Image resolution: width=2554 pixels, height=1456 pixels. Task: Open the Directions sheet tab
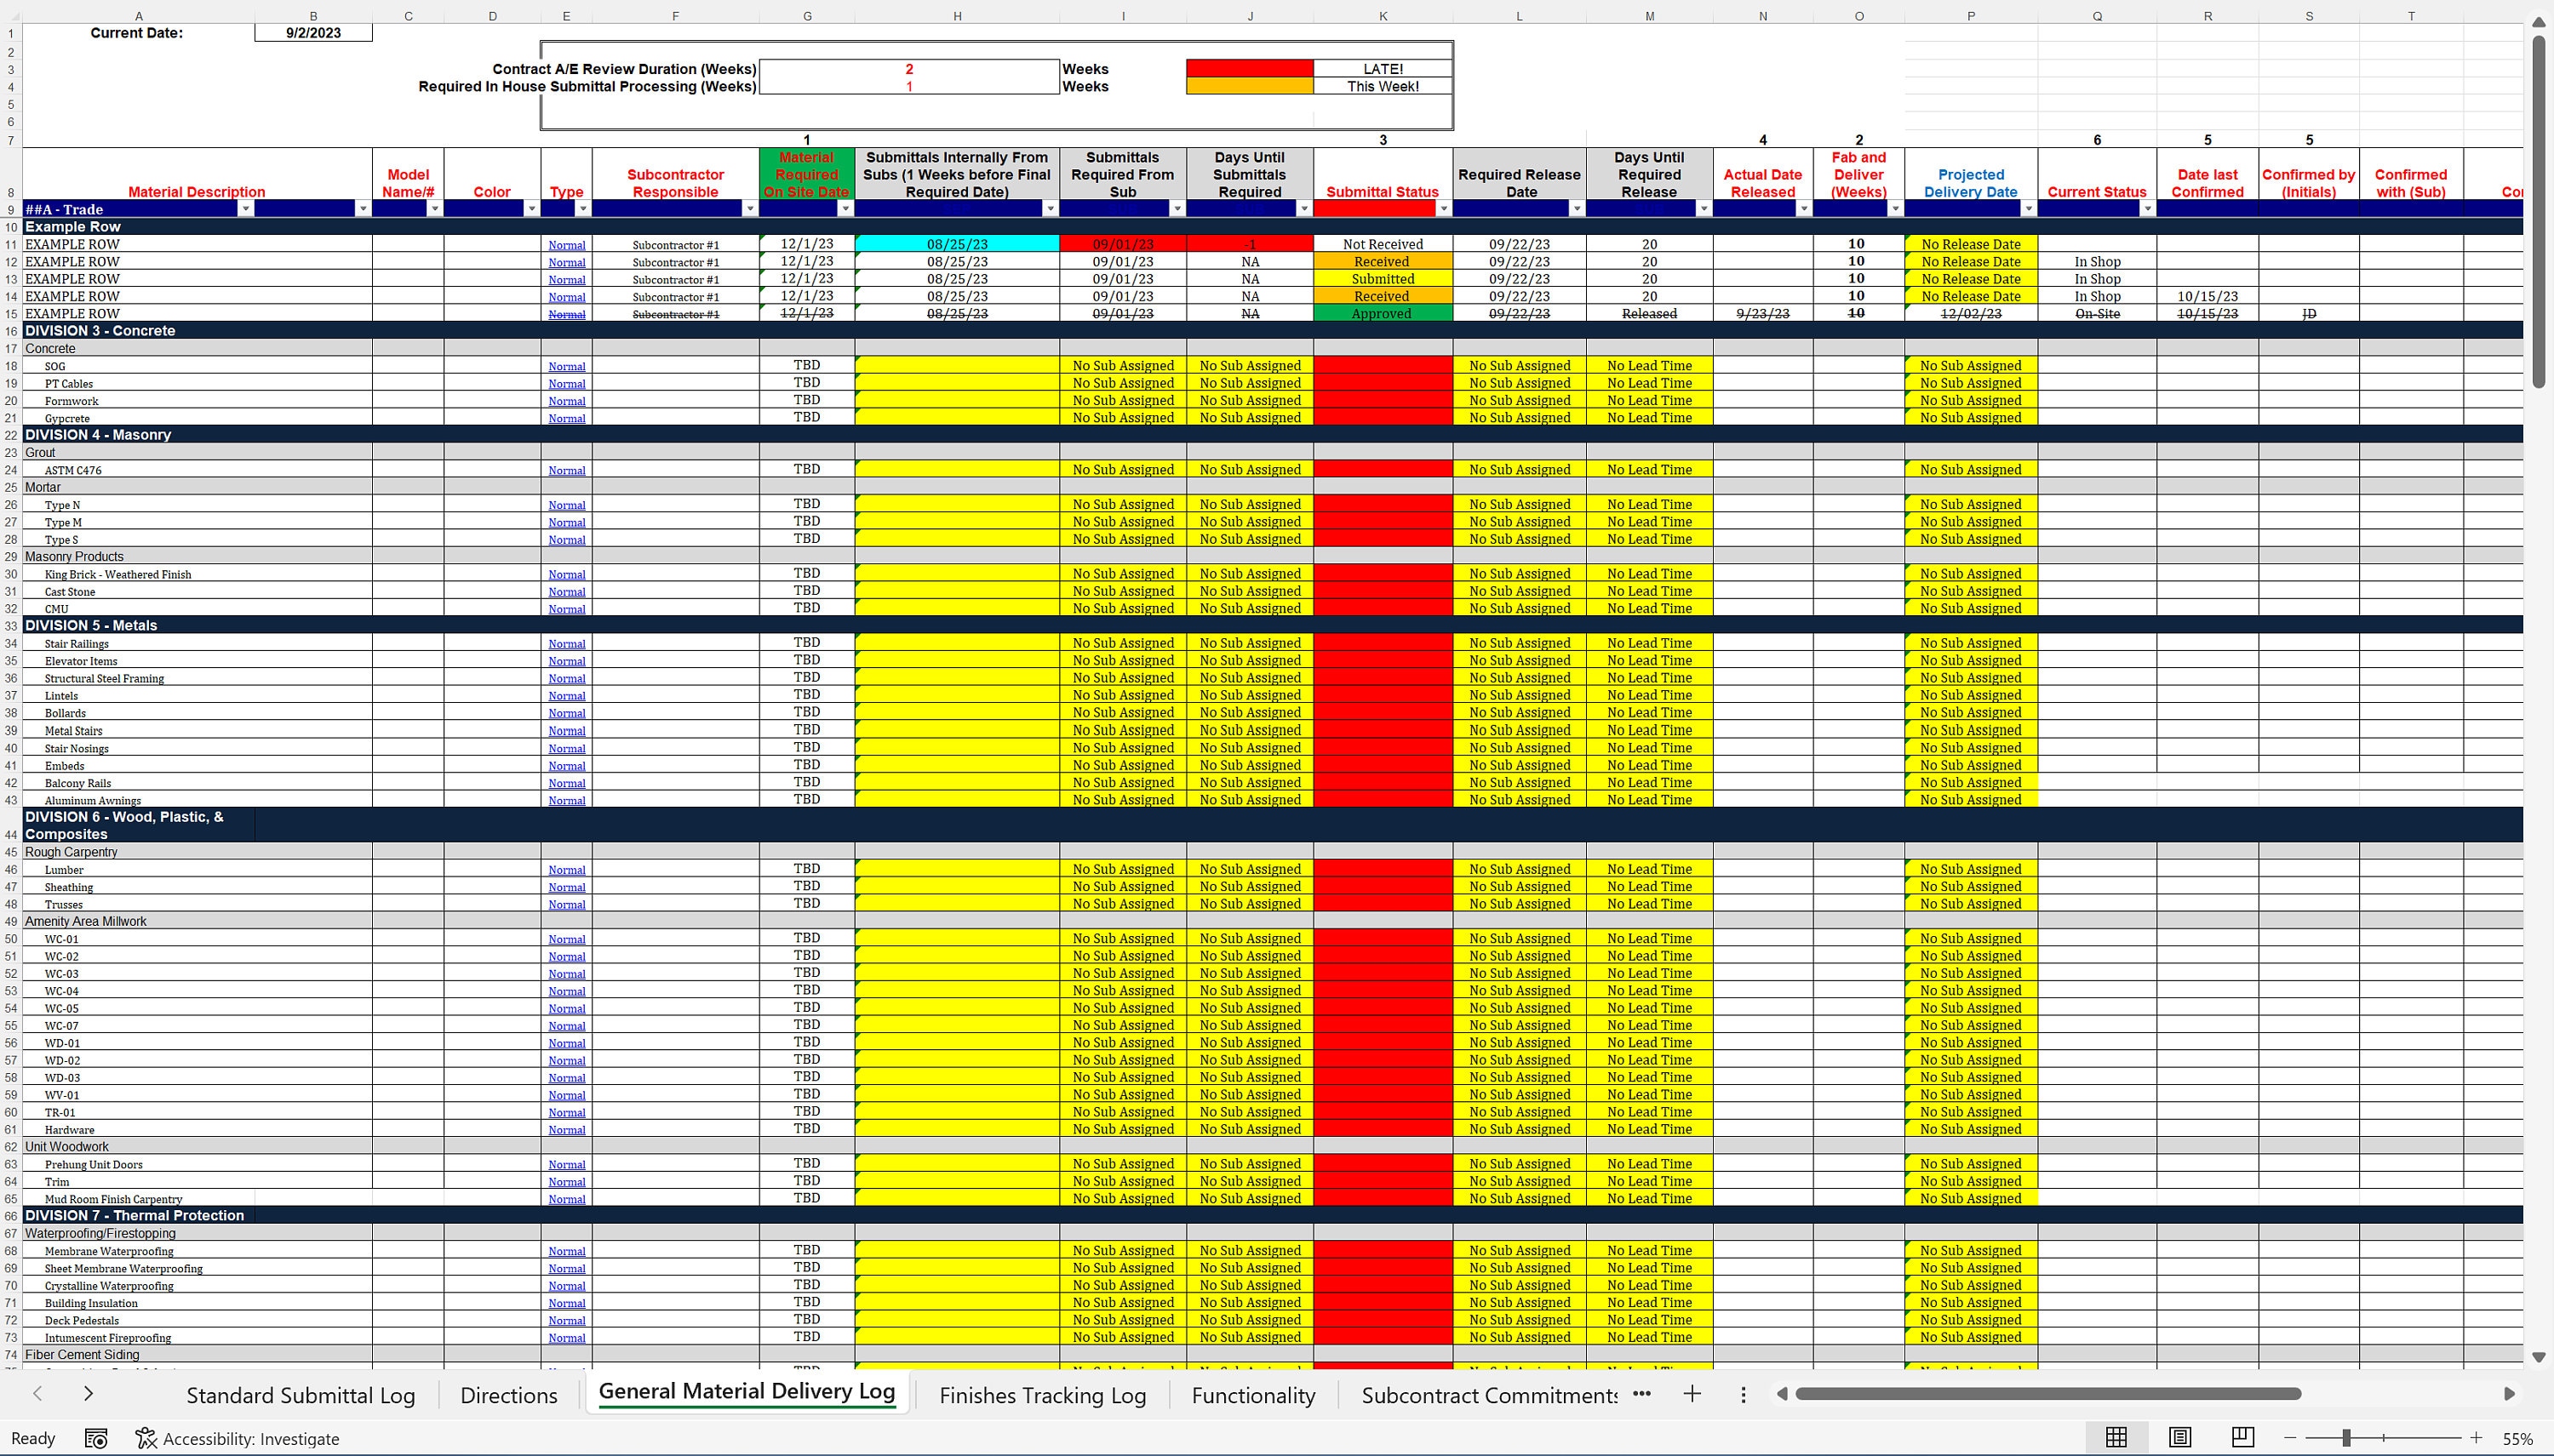[508, 1395]
